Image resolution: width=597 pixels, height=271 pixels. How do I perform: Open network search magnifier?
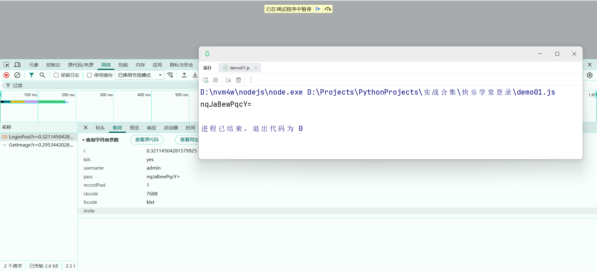[x=42, y=75]
